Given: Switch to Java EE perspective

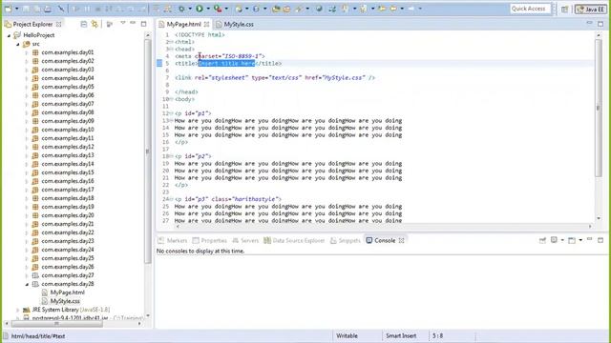Looking at the screenshot, I should tap(591, 9).
